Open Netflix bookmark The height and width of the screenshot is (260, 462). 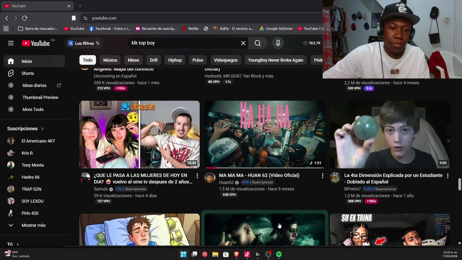pos(190,29)
